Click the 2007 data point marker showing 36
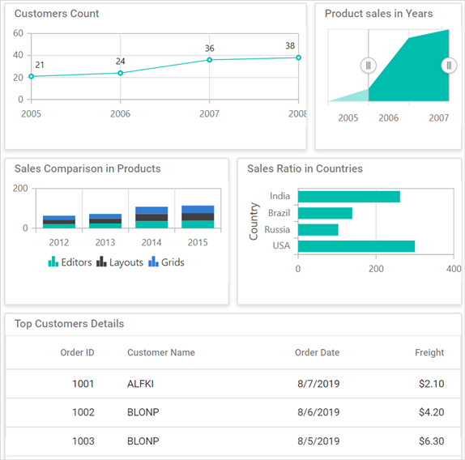Image resolution: width=465 pixels, height=460 pixels. click(209, 60)
